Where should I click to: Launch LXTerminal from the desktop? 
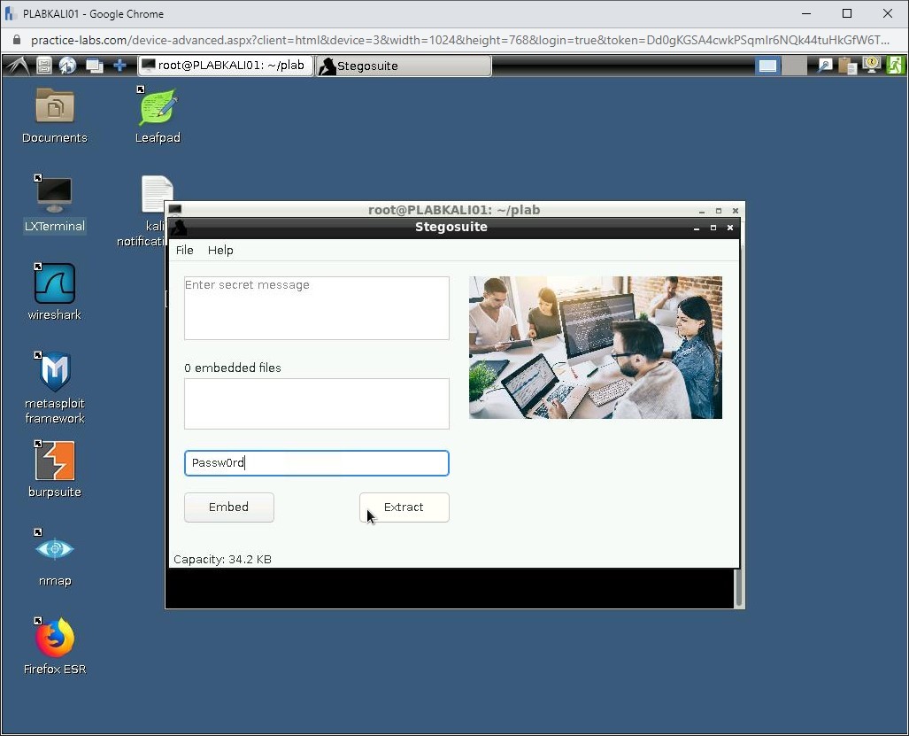[54, 196]
